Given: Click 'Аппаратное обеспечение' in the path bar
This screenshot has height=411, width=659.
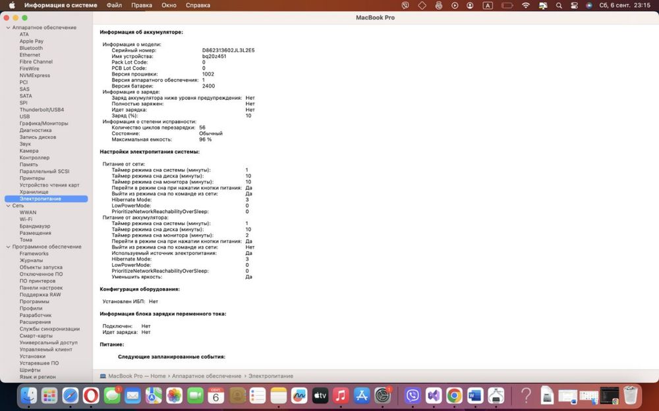Looking at the screenshot, I should point(206,376).
